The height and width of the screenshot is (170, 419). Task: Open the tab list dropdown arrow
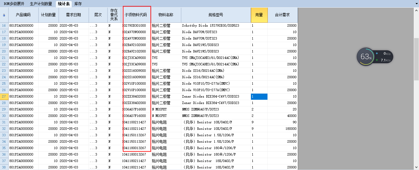pyautogui.click(x=416, y=4)
